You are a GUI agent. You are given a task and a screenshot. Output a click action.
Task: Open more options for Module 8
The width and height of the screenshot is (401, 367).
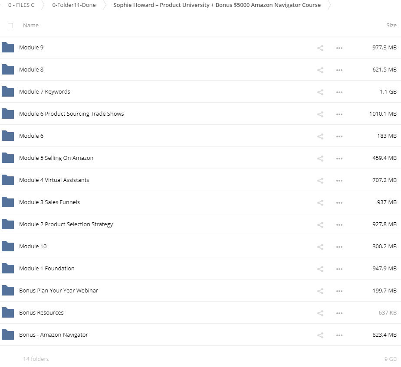pos(339,70)
